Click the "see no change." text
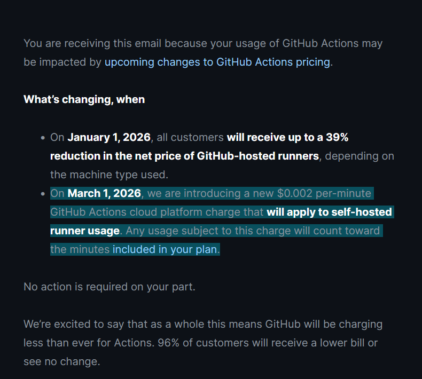 61,361
